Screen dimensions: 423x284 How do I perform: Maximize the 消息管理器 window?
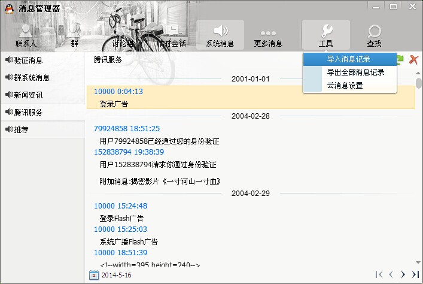393,7
